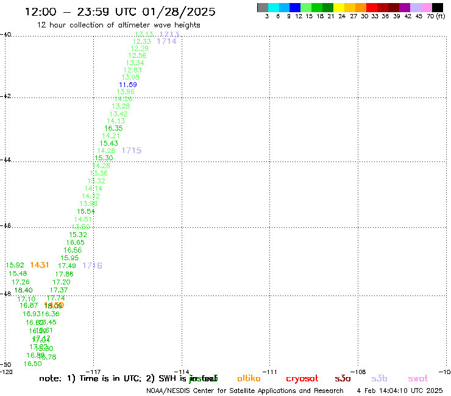Click the blue 11.59 wave height value
This screenshot has width=451, height=396.
pyautogui.click(x=128, y=85)
